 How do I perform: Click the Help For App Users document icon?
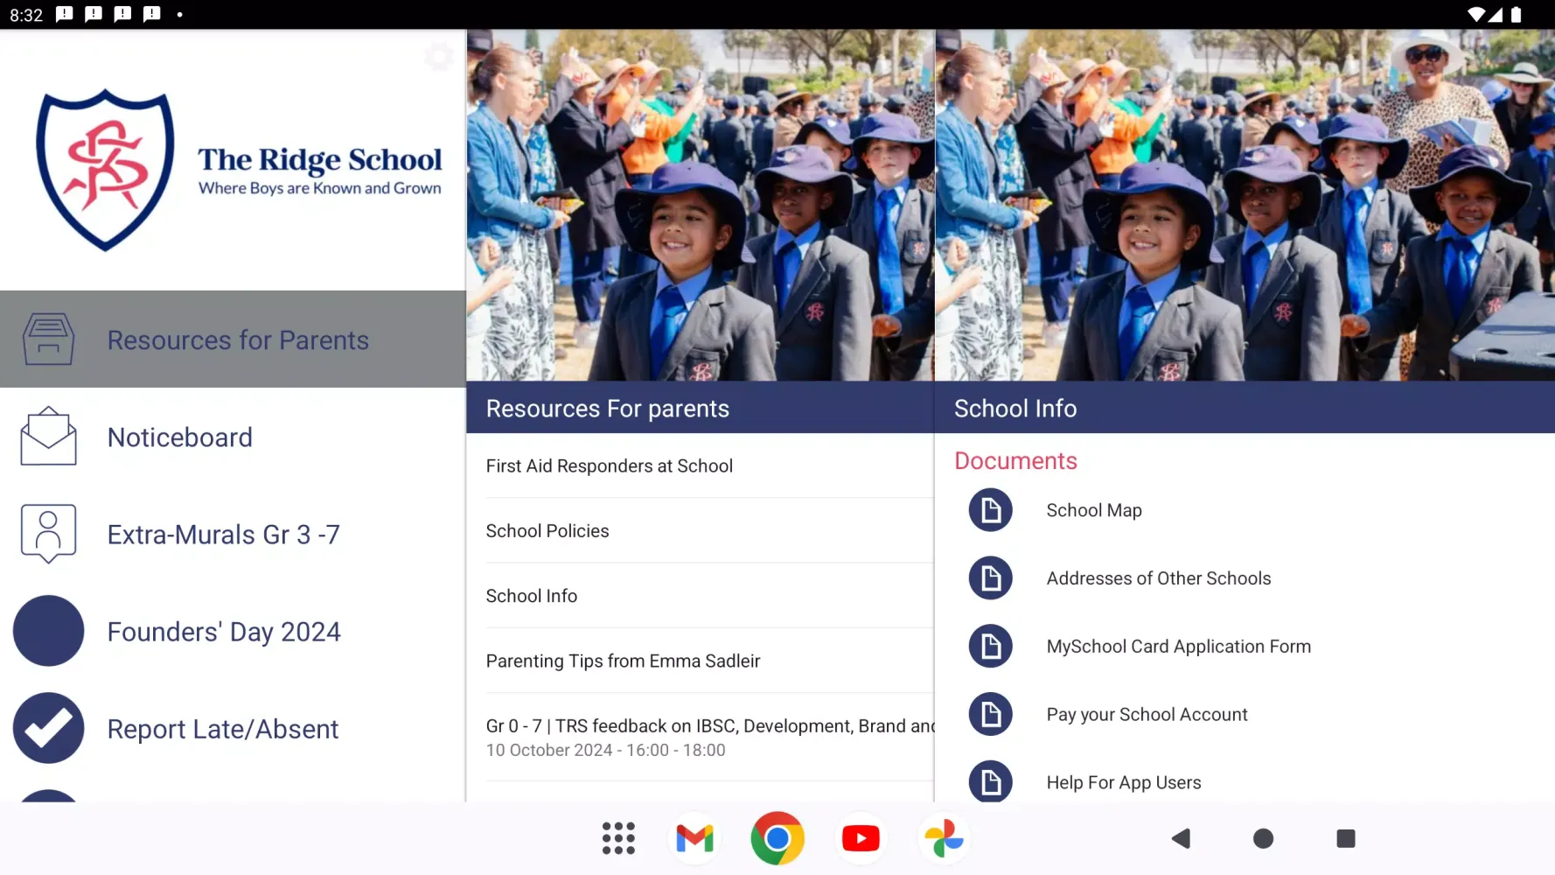click(989, 781)
